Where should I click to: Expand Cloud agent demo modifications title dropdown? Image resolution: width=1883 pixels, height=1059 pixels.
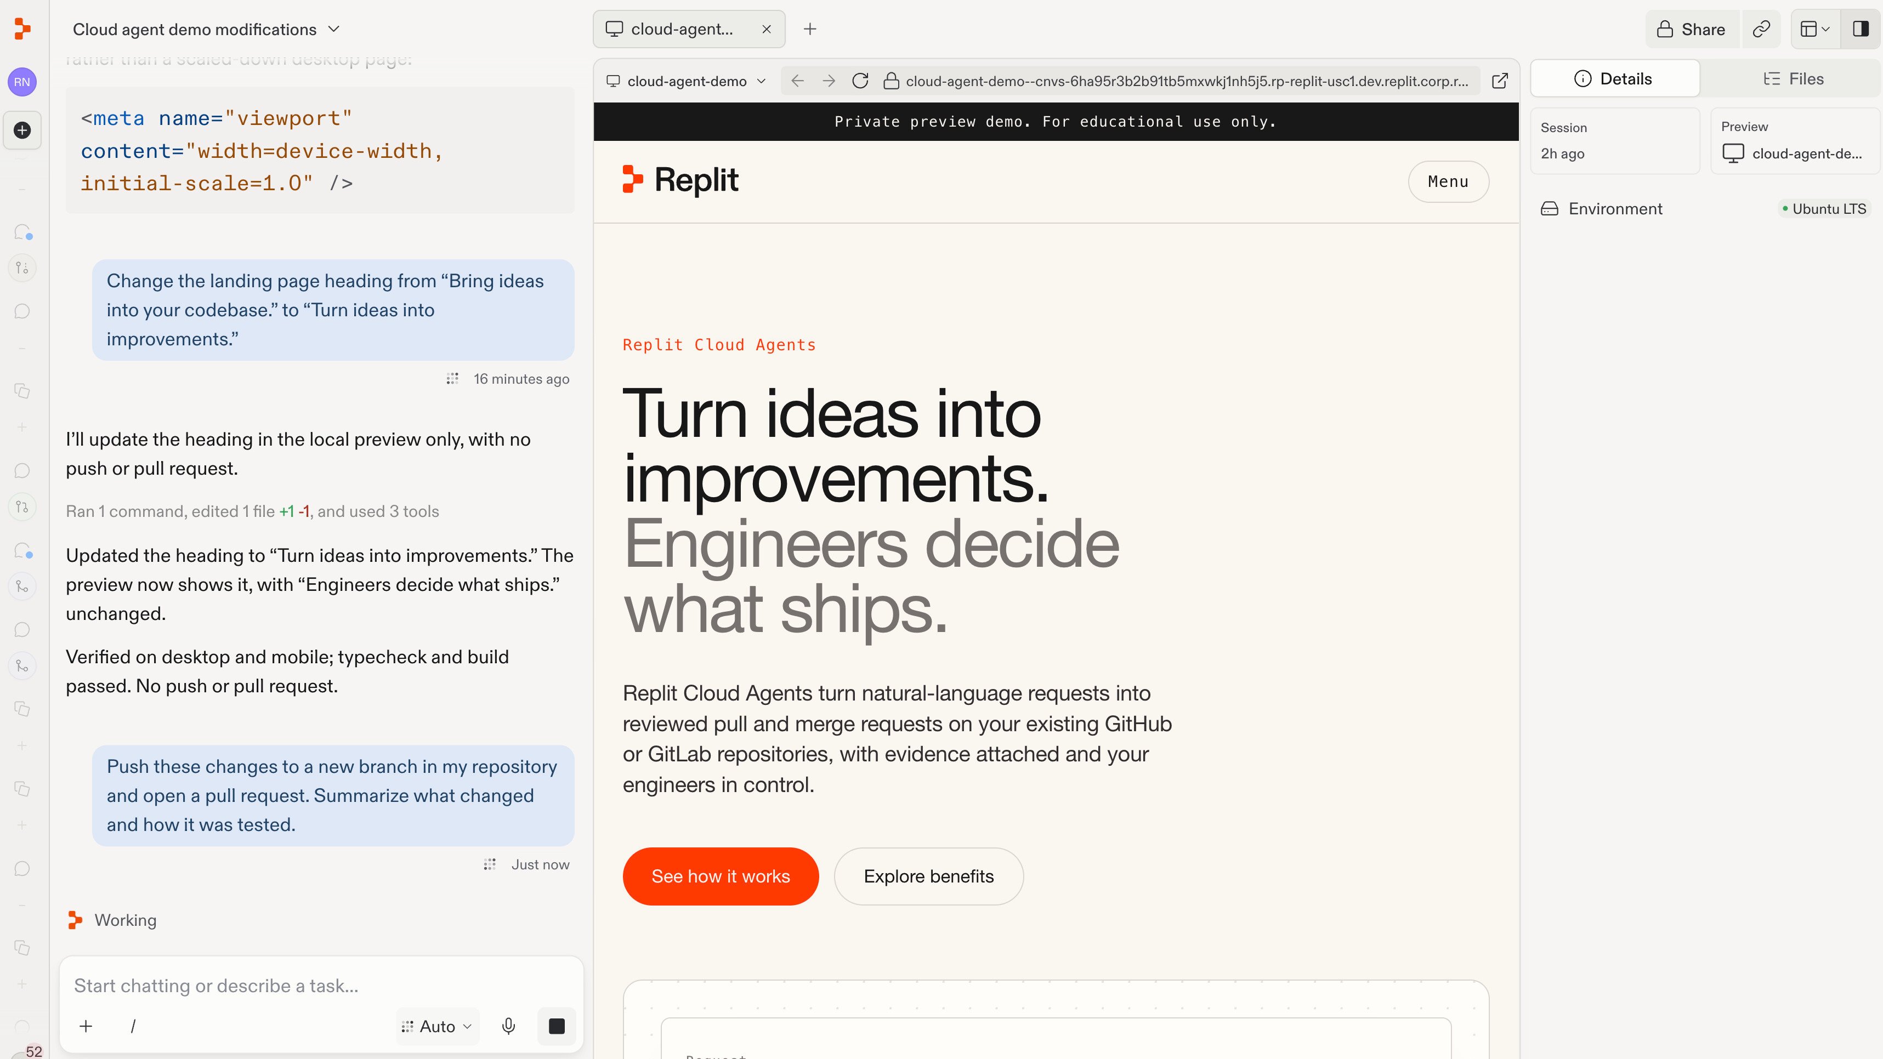[334, 29]
